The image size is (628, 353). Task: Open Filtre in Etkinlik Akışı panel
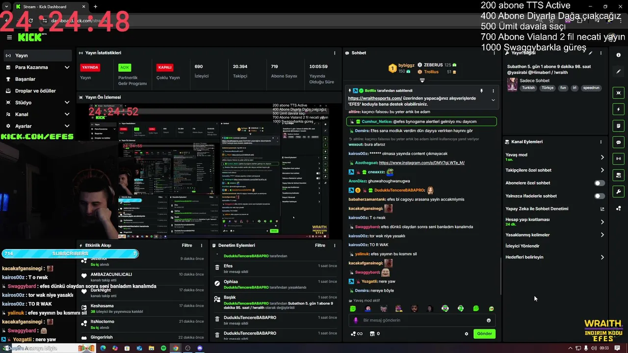pos(187,245)
